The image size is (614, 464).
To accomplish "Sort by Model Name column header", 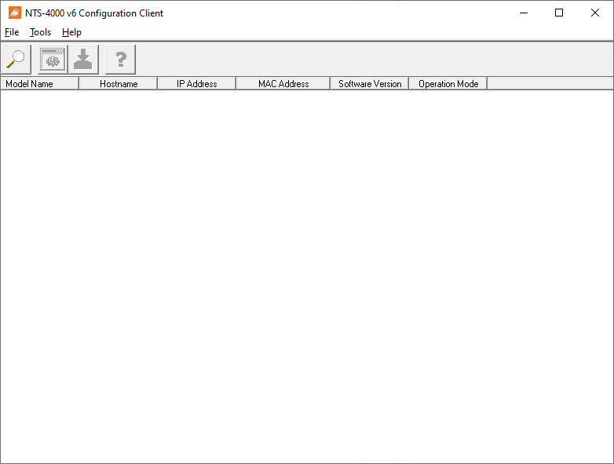I will (x=39, y=84).
